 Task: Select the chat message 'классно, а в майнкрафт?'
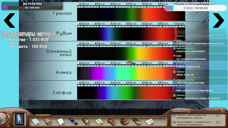pos(191,51)
